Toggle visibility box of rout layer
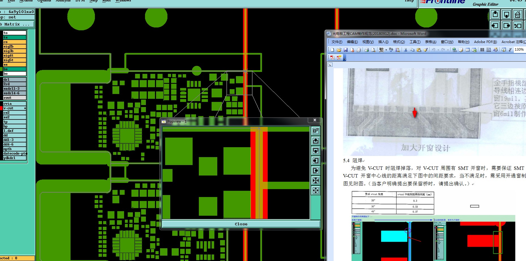 pyautogui.click(x=1, y=98)
